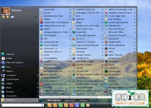Click the Adobe Photoshop CS4 icon
Screen dimensions: 151x108
point(41,26)
